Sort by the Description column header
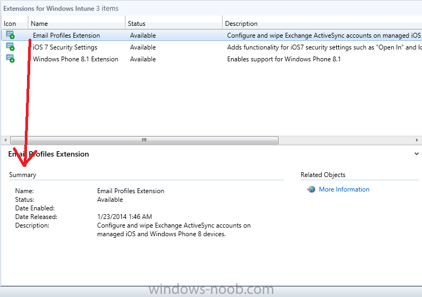The height and width of the screenshot is (297, 422). point(322,24)
